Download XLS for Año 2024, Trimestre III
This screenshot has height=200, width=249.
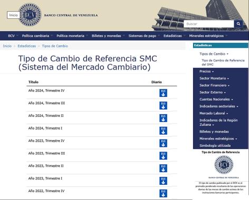[163, 106]
